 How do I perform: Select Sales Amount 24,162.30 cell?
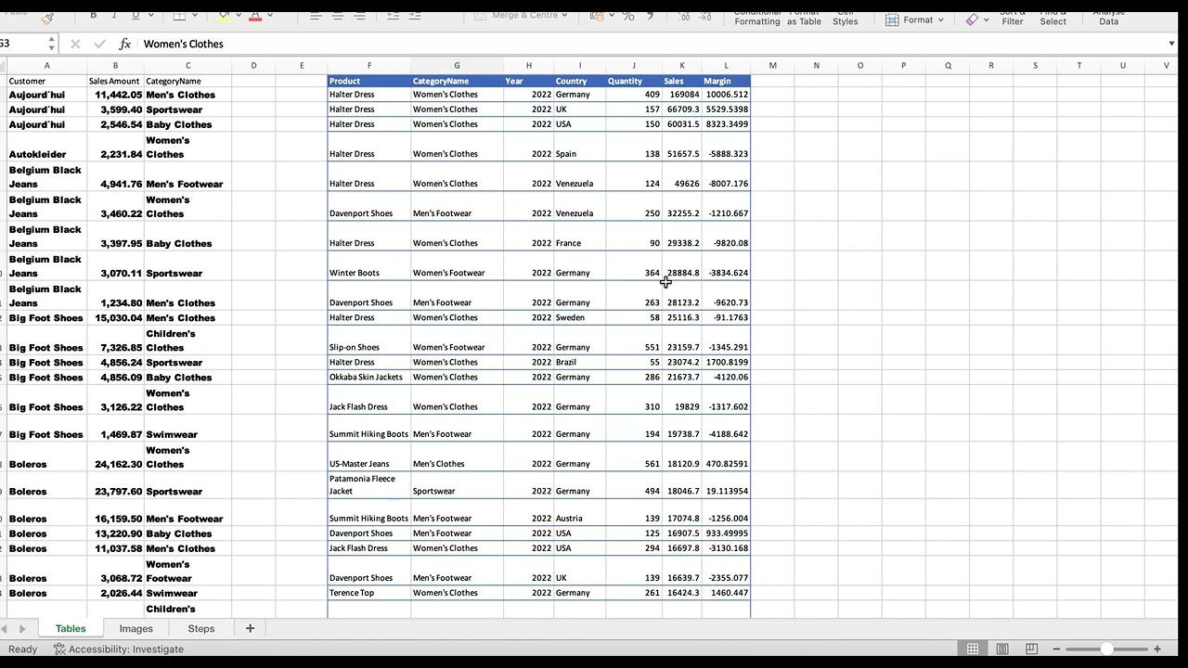115,457
